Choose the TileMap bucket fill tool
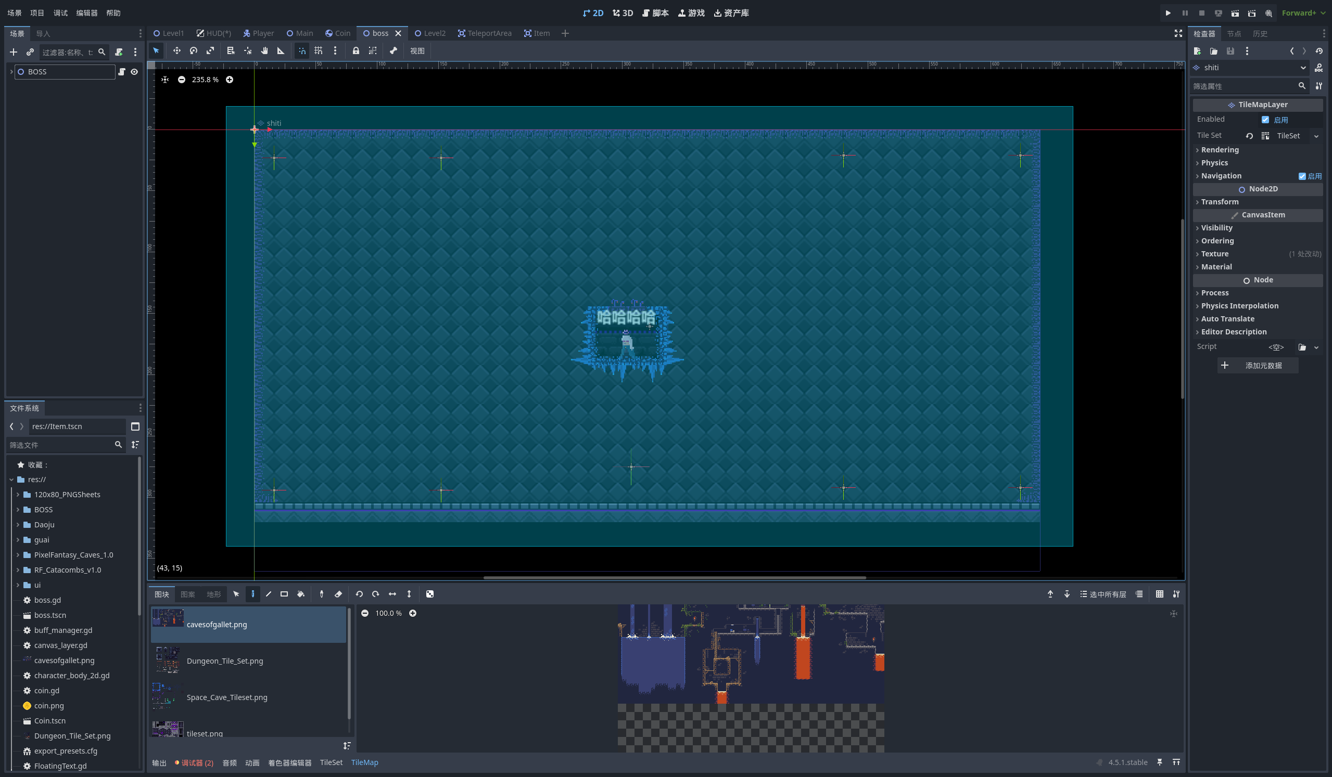The height and width of the screenshot is (777, 1332). coord(301,594)
